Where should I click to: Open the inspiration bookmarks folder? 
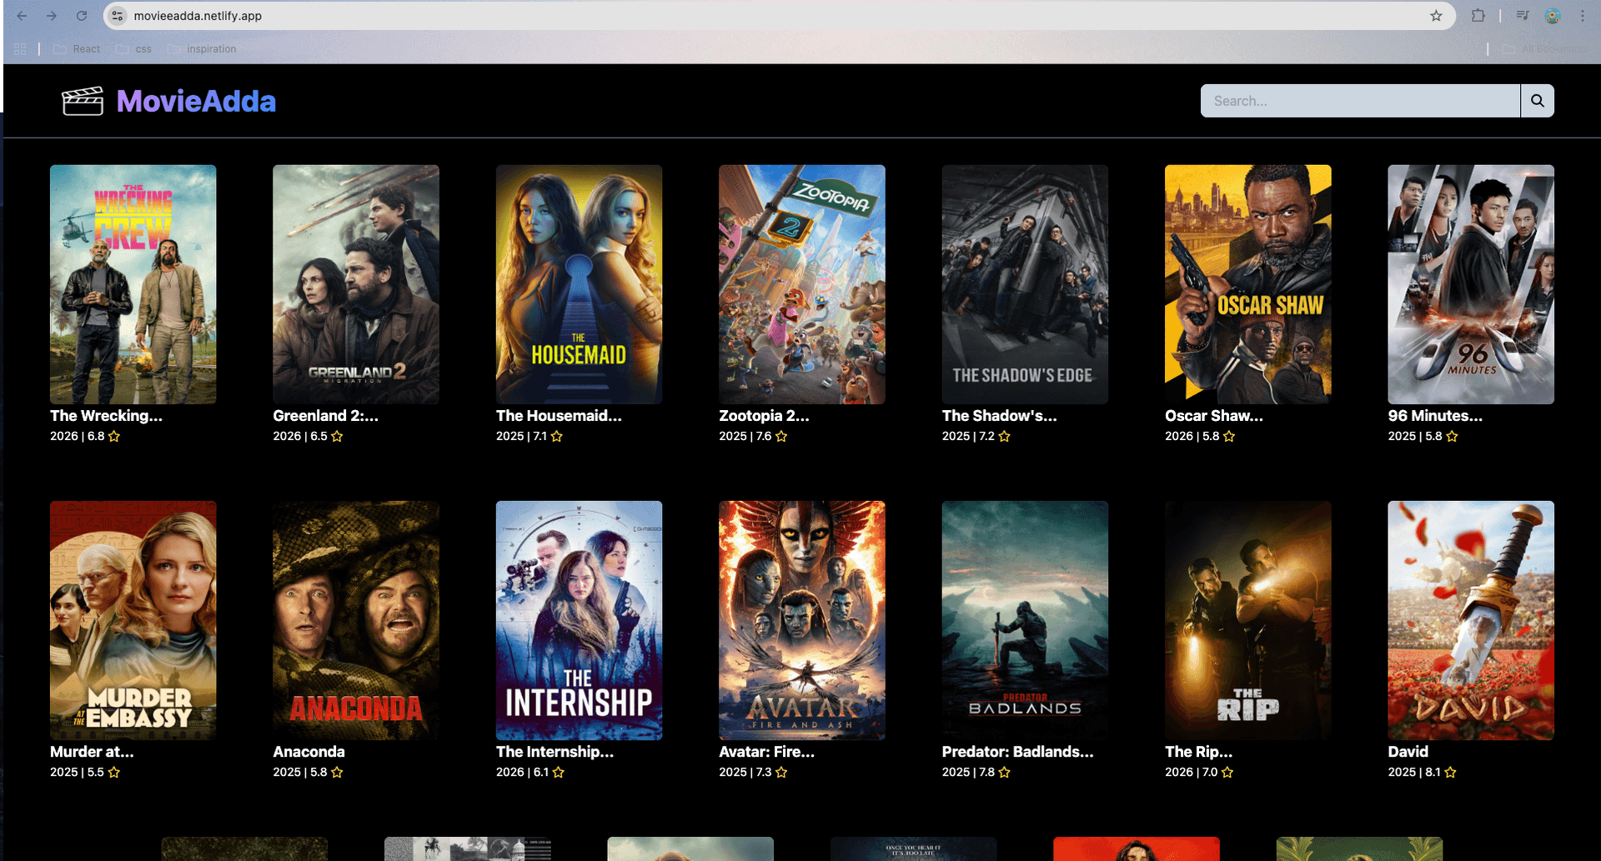[x=202, y=49]
